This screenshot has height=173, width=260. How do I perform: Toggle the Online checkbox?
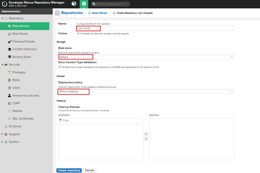coord(78,33)
